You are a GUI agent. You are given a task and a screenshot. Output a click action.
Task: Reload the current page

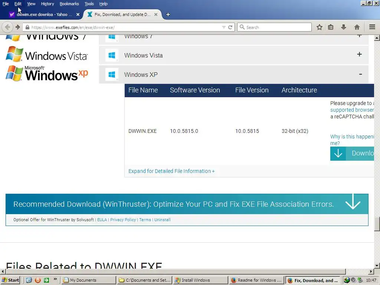(230, 27)
